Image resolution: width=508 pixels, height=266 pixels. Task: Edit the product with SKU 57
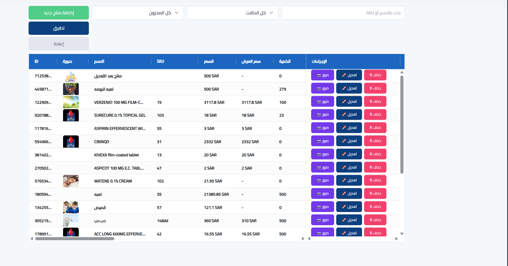pos(349,206)
